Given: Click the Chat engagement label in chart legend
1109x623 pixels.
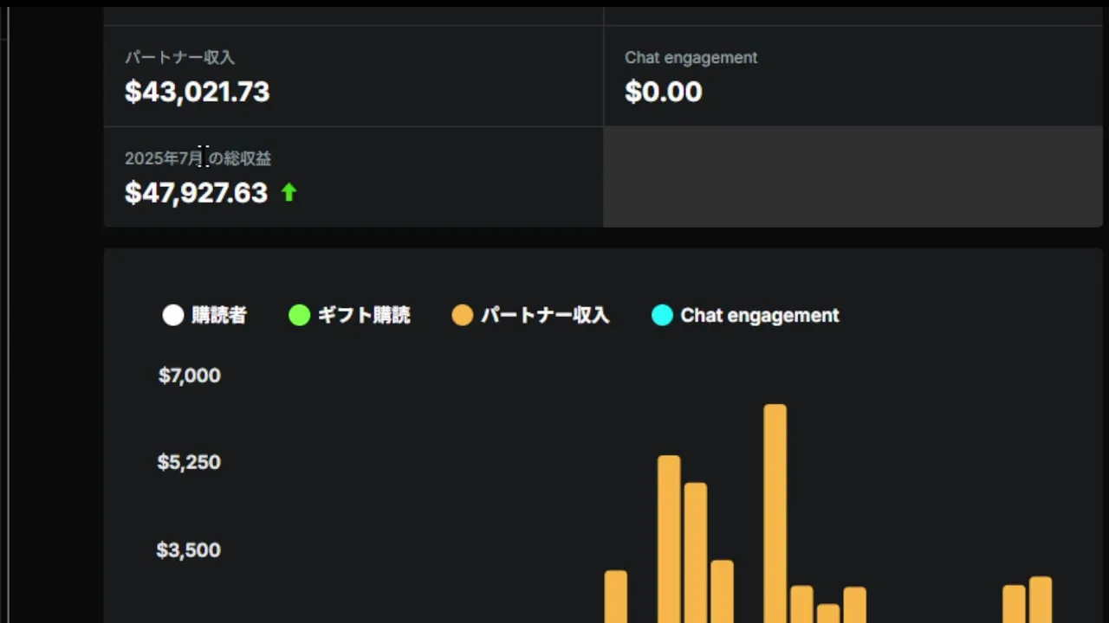Looking at the screenshot, I should (760, 316).
